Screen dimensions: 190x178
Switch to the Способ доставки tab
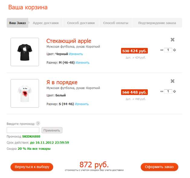(81, 23)
